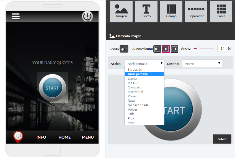235x158 pixels.
Task: Open the Fondo paint bucket picker
Action: (124, 49)
